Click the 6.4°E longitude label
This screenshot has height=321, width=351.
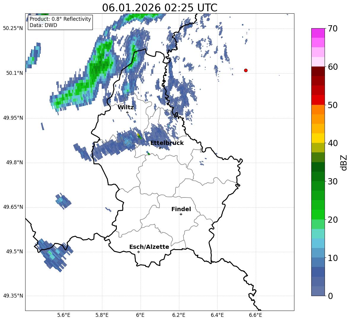(217, 315)
